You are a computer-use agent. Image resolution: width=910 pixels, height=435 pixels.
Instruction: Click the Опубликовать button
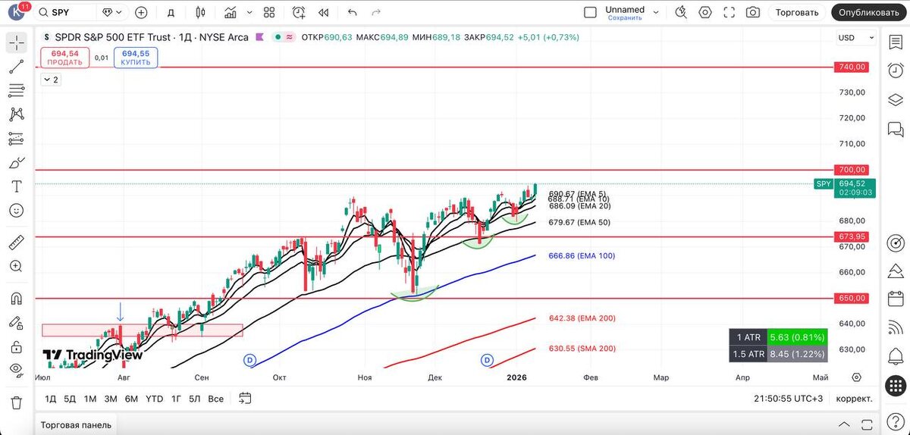click(869, 12)
